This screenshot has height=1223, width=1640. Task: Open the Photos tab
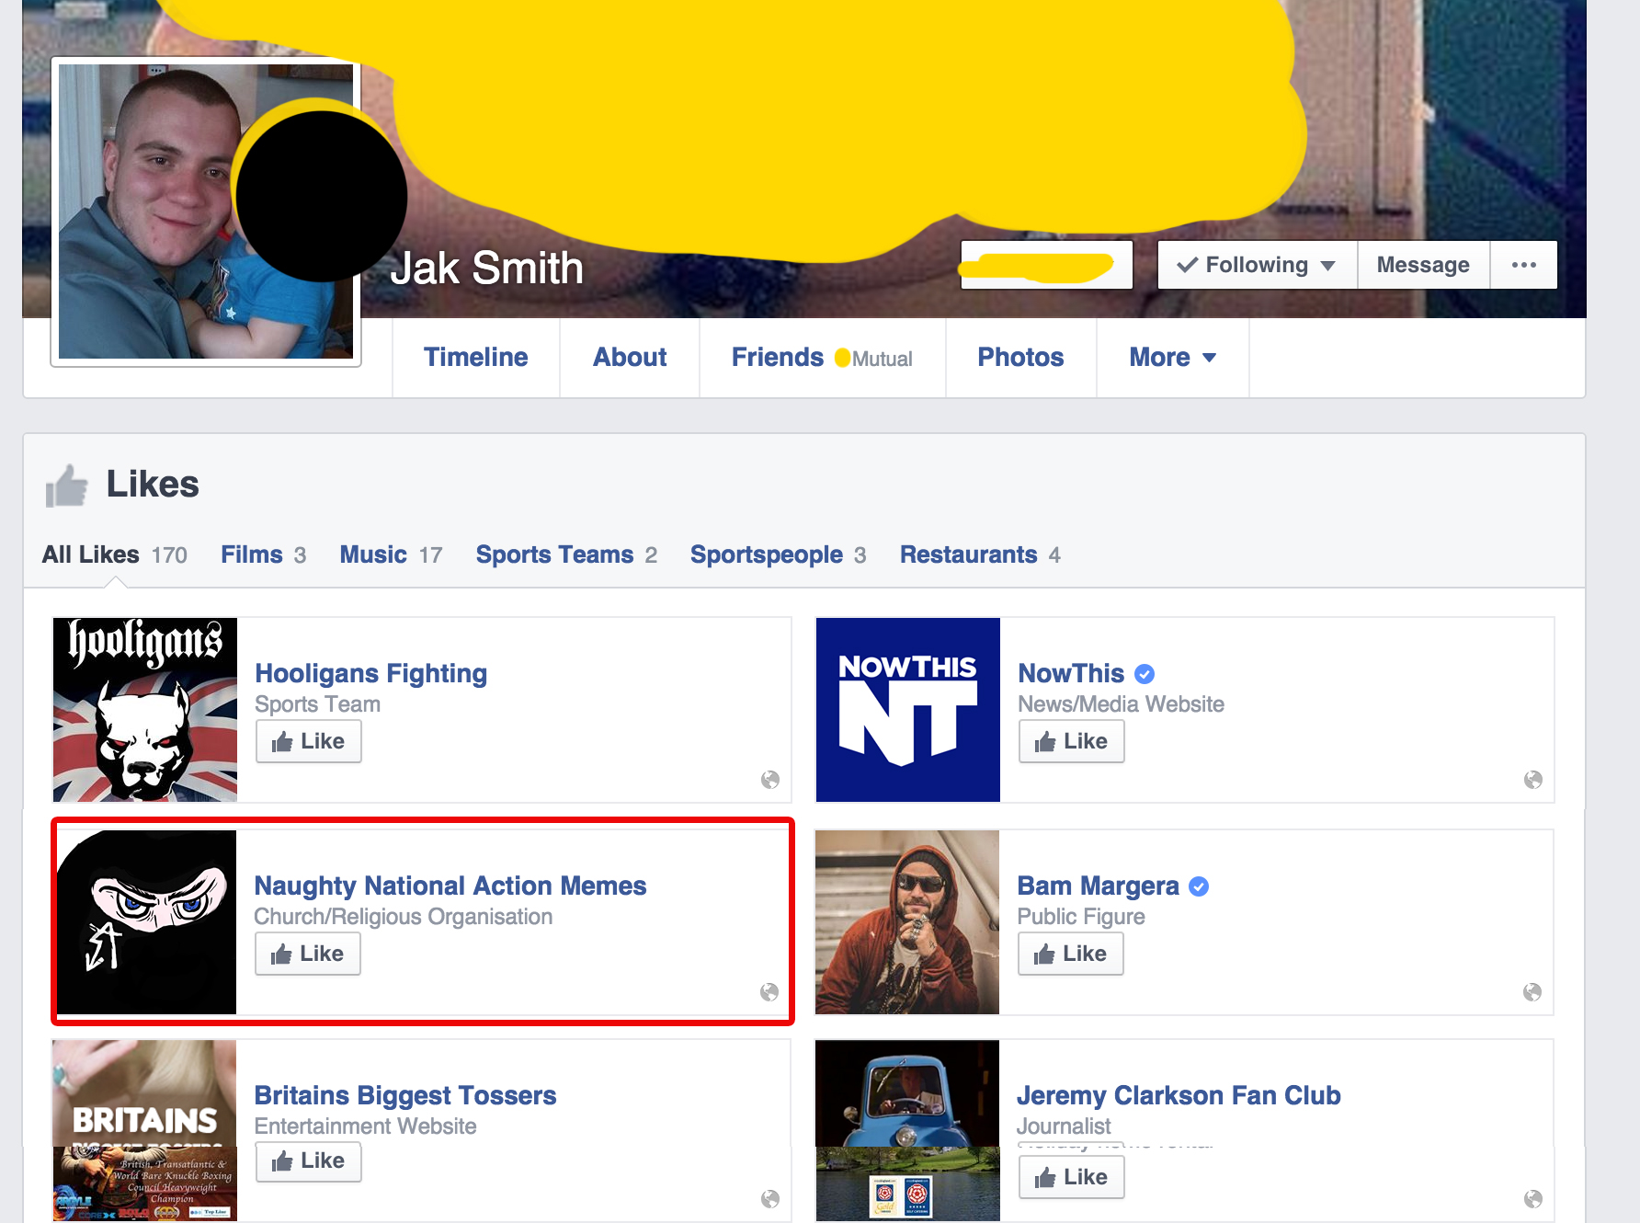pos(1020,358)
